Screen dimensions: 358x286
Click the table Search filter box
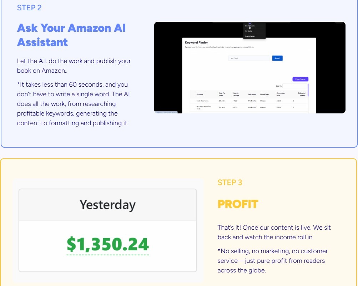pyautogui.click(x=295, y=86)
